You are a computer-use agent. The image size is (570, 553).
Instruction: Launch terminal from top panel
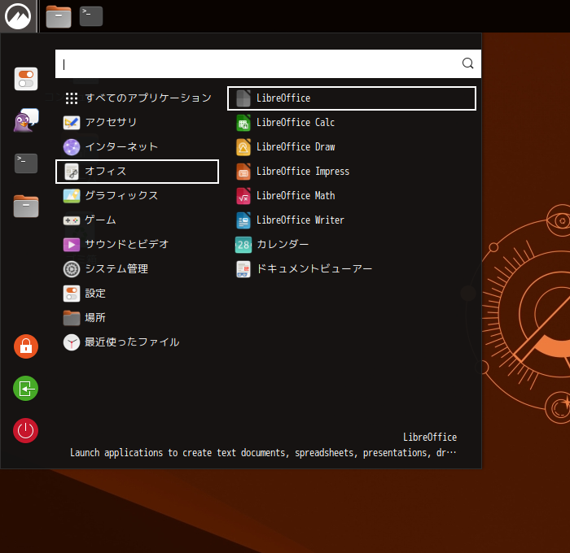(x=91, y=17)
